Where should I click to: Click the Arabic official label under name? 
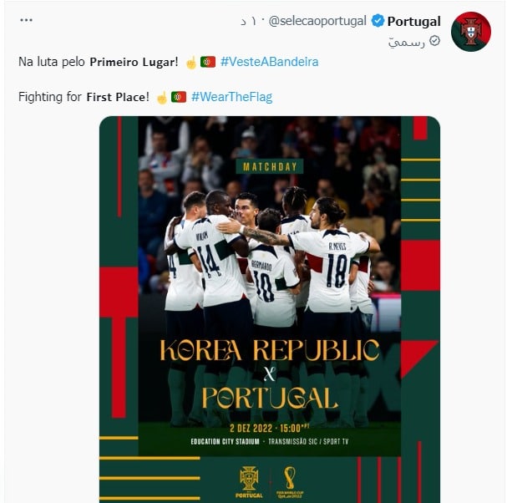coord(407,42)
